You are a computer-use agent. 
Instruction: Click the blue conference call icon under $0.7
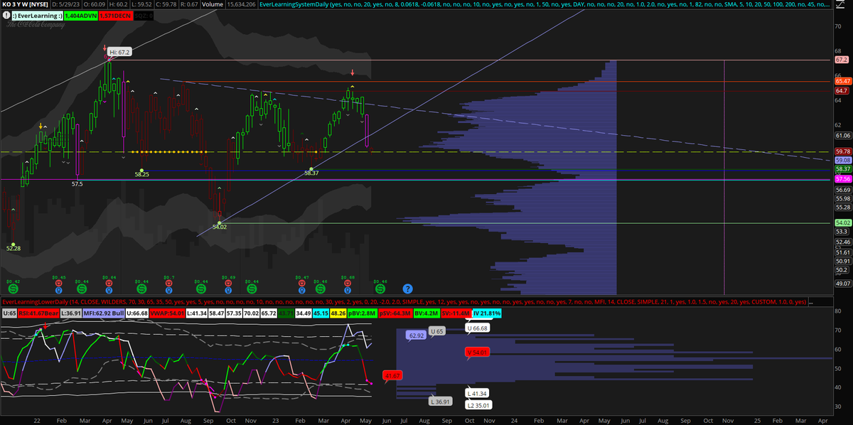(x=169, y=290)
